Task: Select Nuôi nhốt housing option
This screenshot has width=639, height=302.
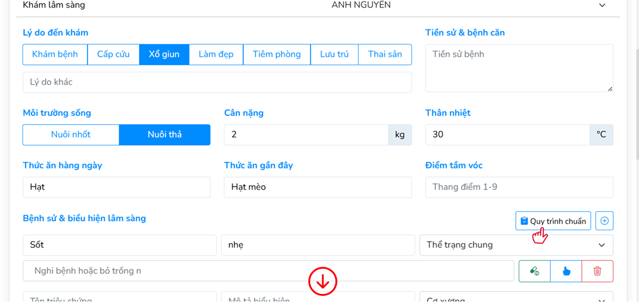Action: click(x=71, y=135)
